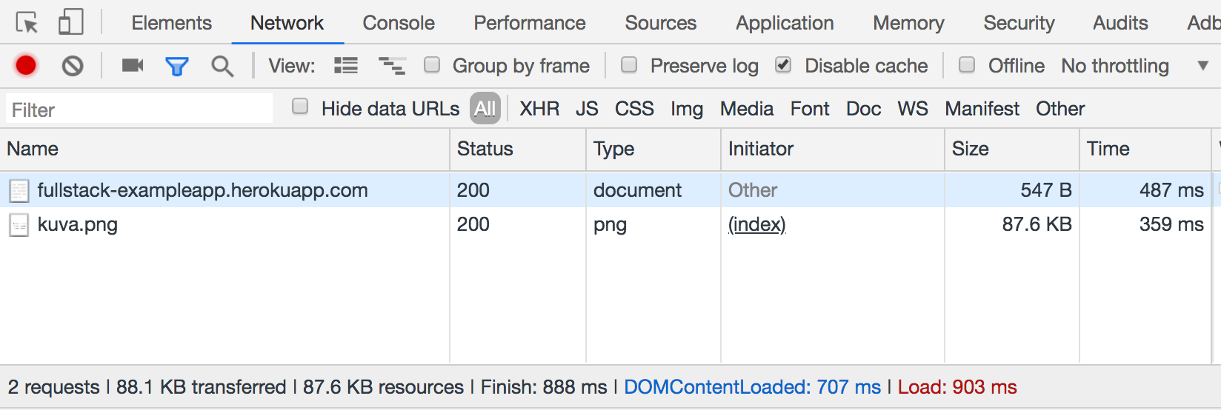Clear the network log
Viewport: 1221px width, 410px height.
pyautogui.click(x=73, y=66)
